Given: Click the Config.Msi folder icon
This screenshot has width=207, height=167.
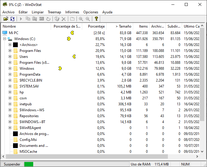Looking at the screenshot, I should click(15, 140).
